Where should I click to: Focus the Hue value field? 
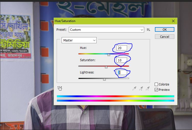click(x=122, y=48)
